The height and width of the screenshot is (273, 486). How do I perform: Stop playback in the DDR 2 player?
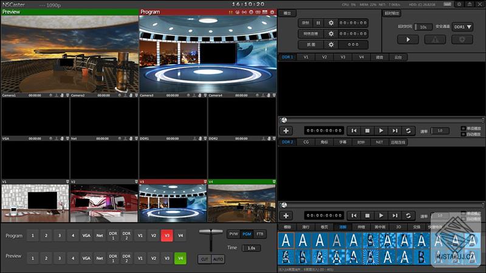pyautogui.click(x=367, y=215)
